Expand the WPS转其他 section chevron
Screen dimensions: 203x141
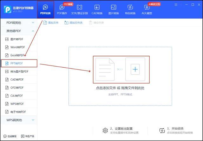pos(33,120)
